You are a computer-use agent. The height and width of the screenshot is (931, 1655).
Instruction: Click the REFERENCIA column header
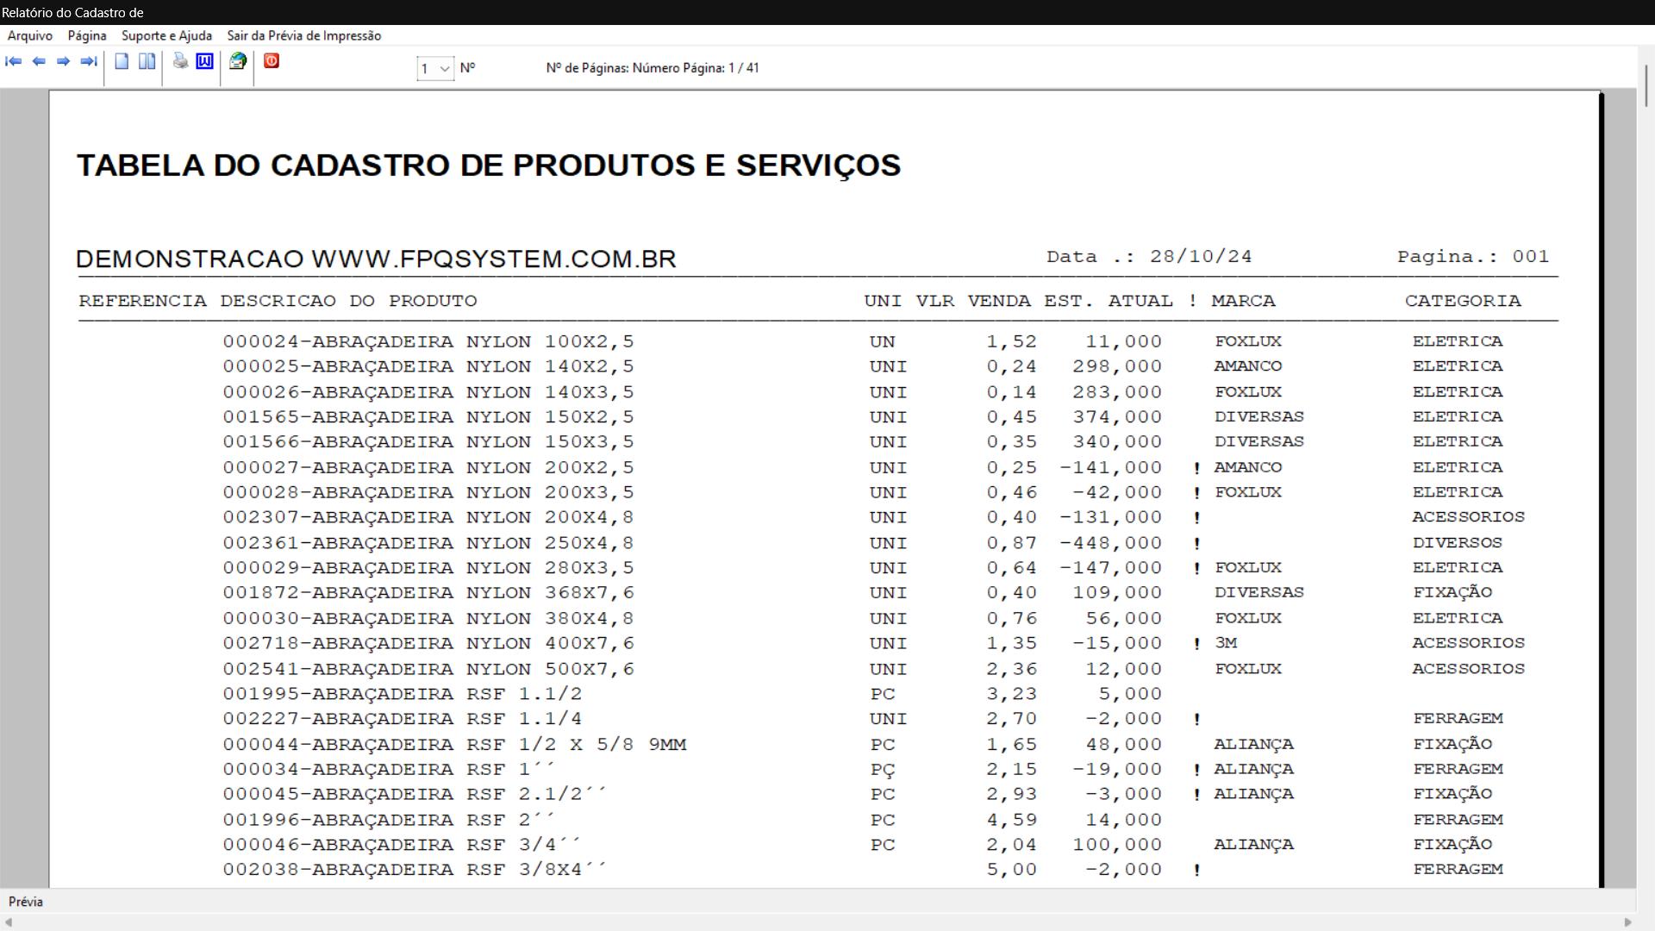pyautogui.click(x=143, y=301)
